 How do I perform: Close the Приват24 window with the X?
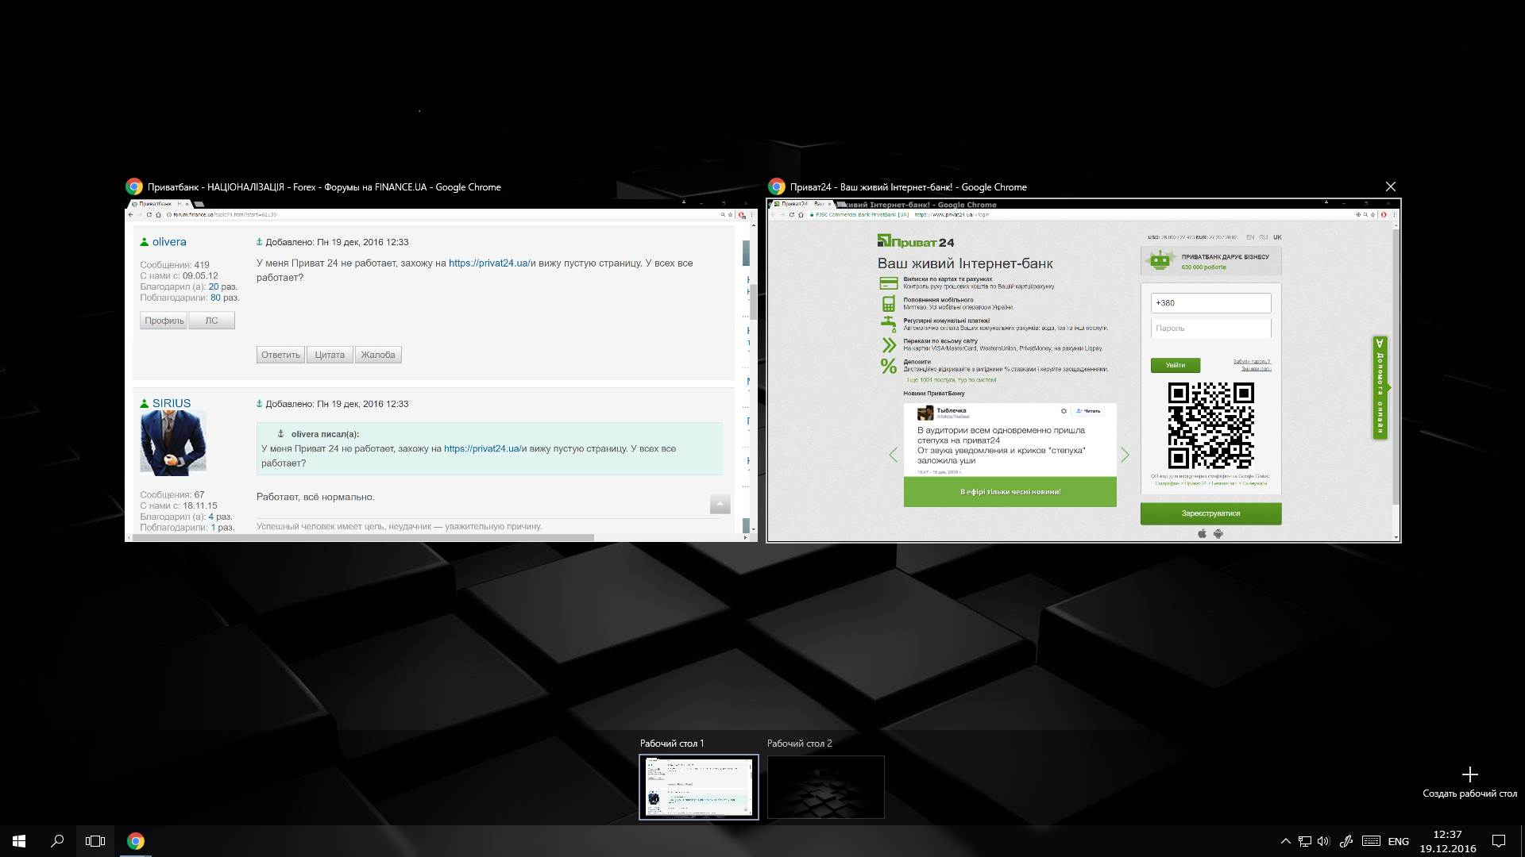1390,186
